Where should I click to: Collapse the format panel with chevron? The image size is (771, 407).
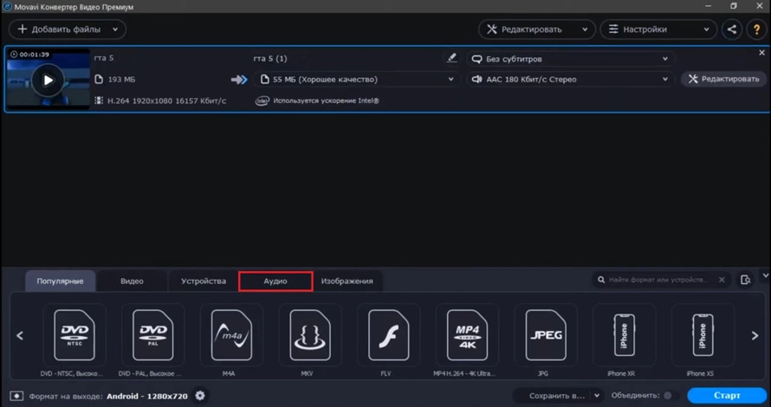pos(765,275)
